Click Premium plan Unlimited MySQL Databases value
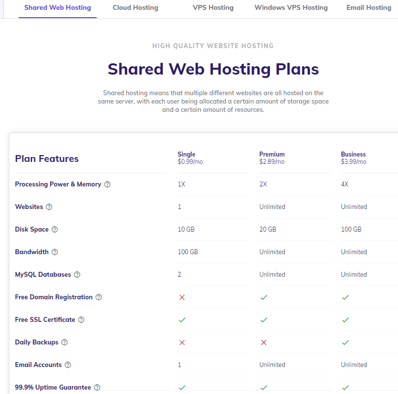Viewport: 398px width, 394px height. point(272,274)
